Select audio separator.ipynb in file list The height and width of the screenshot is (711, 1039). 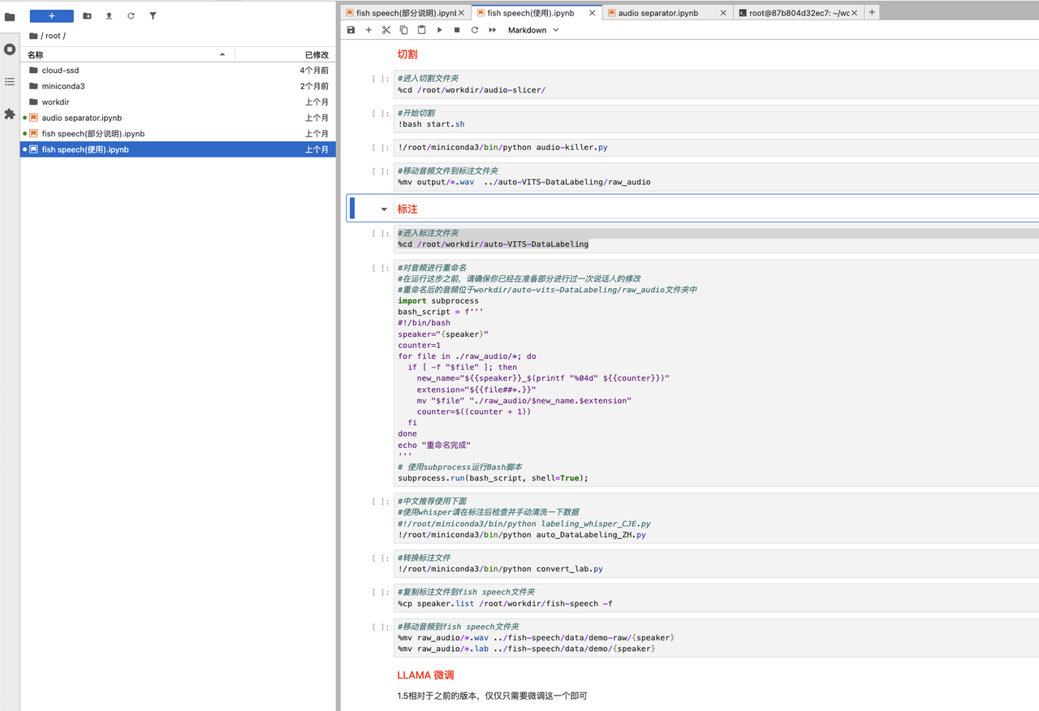pos(178,118)
